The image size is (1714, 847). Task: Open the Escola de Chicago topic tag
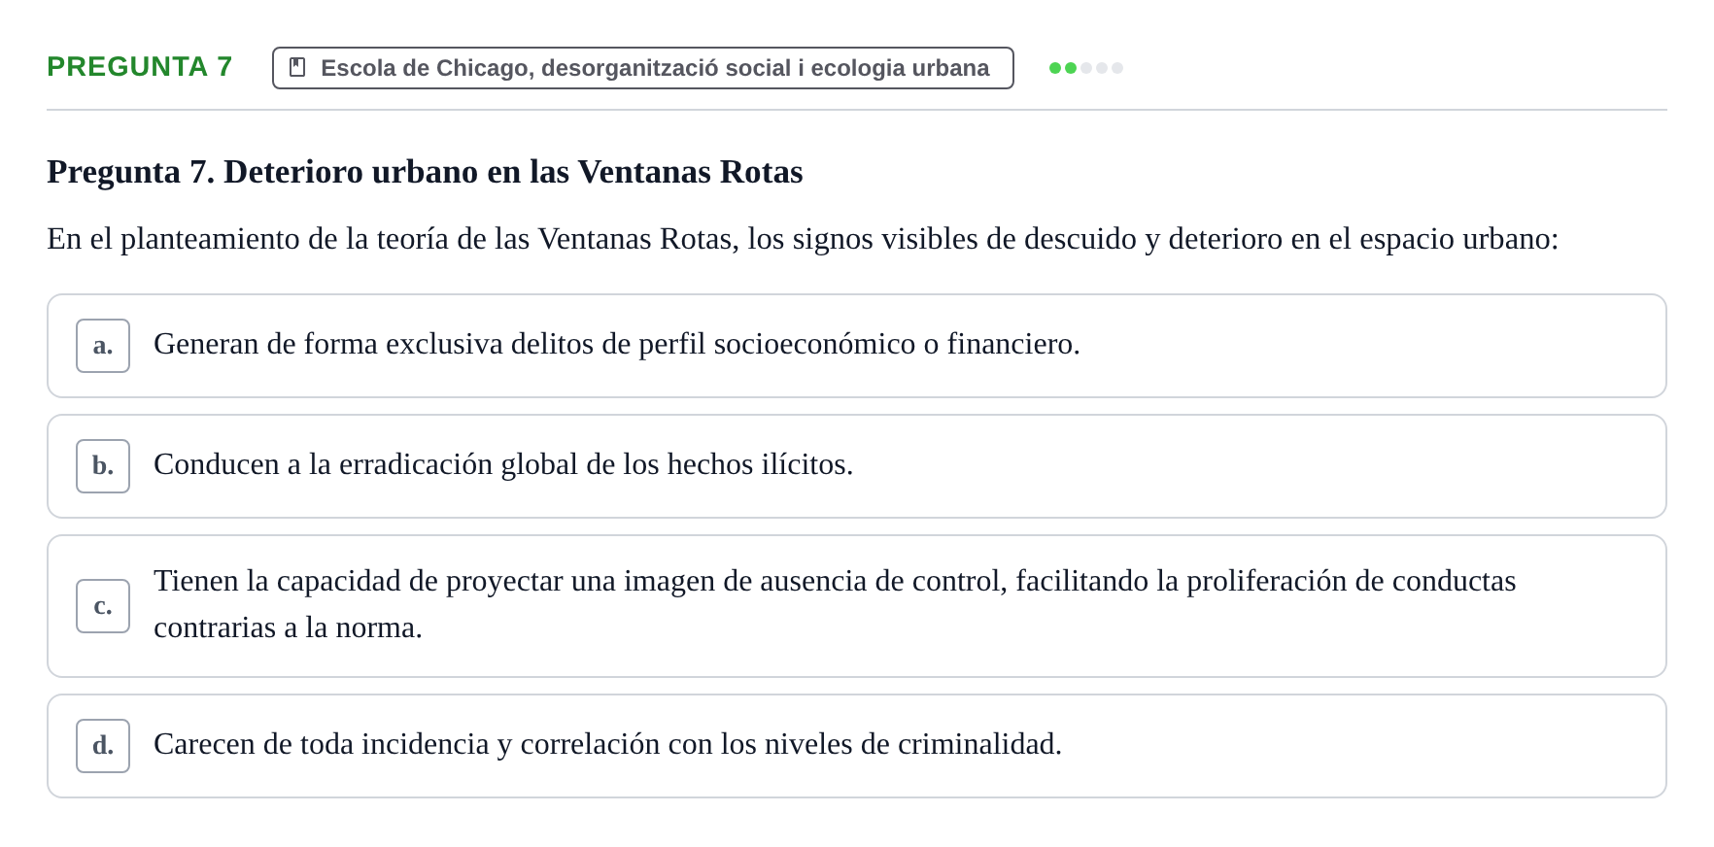[x=643, y=68]
